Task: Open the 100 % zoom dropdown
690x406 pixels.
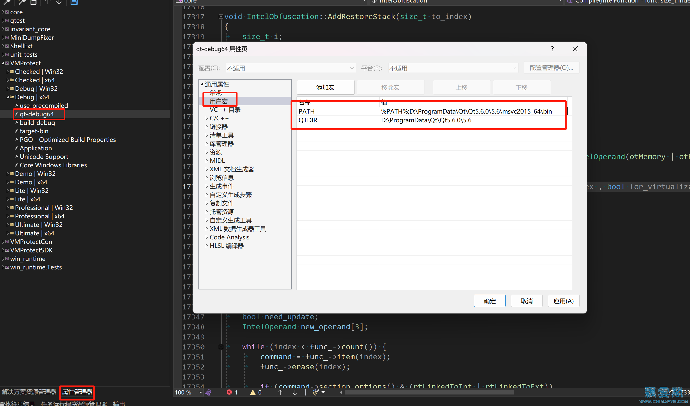Action: click(200, 392)
